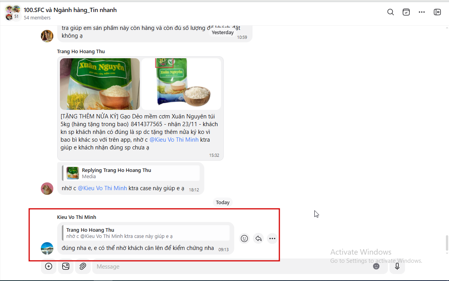Start voice message with microphone icon
Viewport: 449px width, 281px height.
click(x=397, y=266)
